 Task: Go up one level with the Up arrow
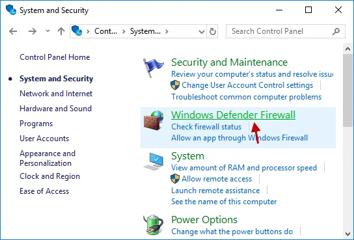pyautogui.click(x=61, y=31)
